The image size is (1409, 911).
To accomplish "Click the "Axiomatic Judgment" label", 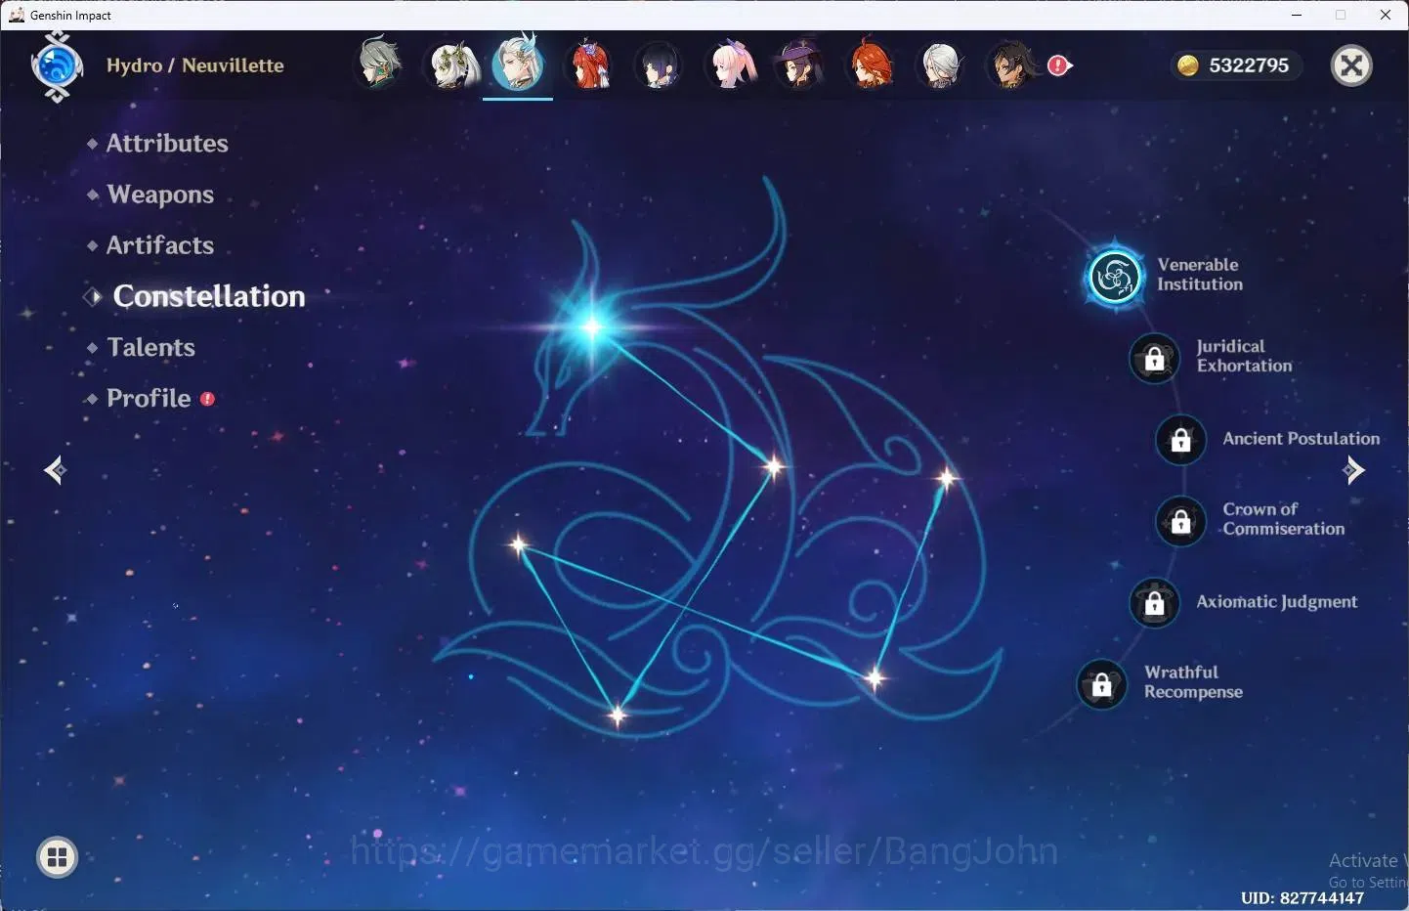I will click(1277, 602).
